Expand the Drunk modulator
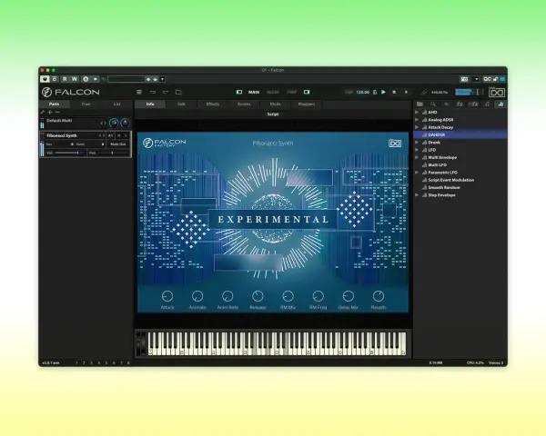Viewport: 546px width, 436px height. point(417,143)
